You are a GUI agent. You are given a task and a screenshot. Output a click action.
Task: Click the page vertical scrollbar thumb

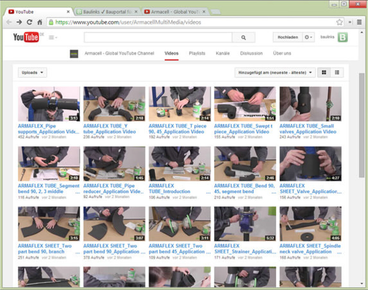coord(362,125)
